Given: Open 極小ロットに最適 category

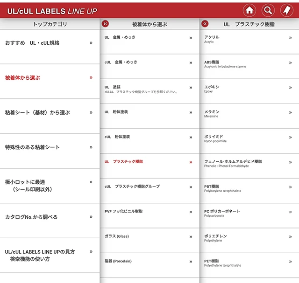Looking at the screenshot, I should click(x=50, y=186).
